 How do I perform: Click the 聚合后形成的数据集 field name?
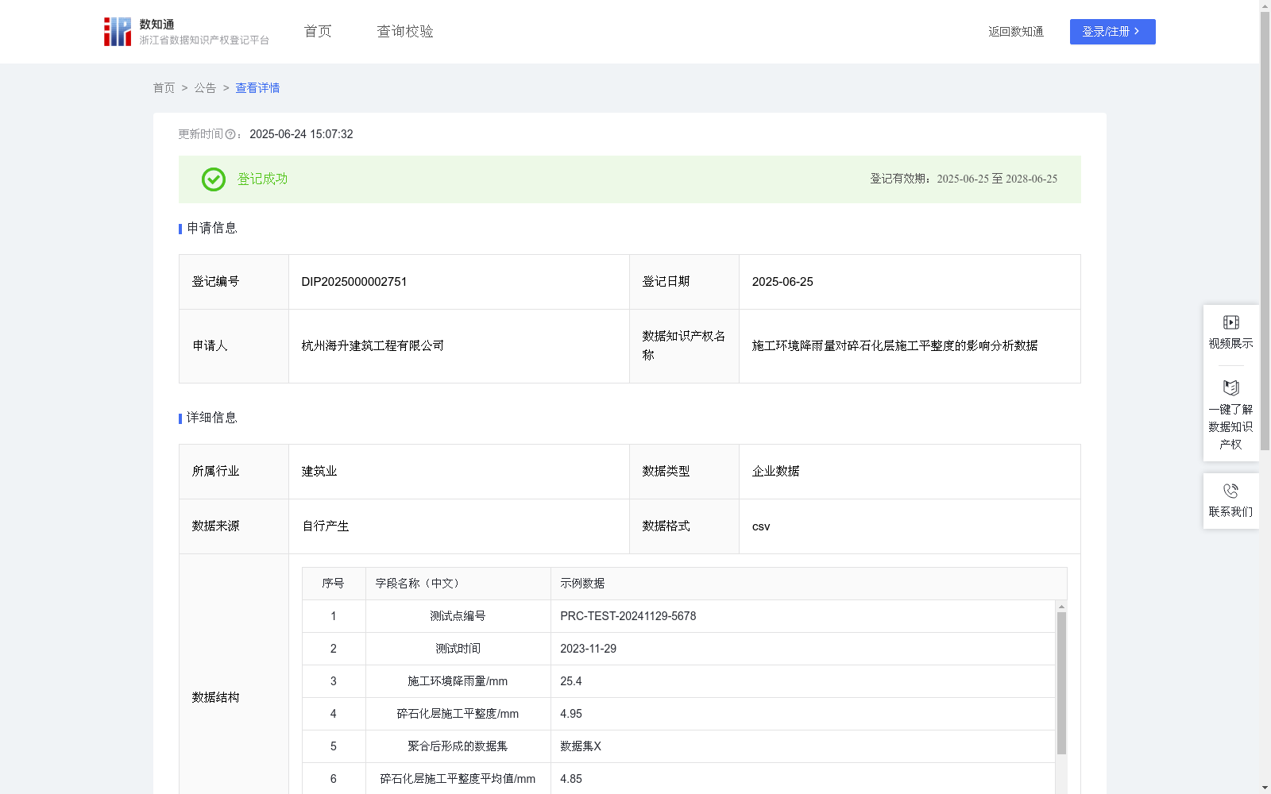[x=458, y=746]
